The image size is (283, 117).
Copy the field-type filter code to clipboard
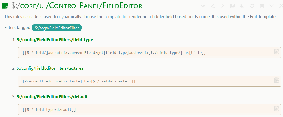coord(276,52)
